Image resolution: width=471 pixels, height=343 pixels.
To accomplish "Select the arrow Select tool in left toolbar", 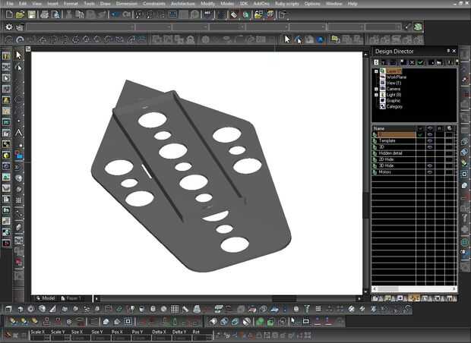I will tap(19, 55).
